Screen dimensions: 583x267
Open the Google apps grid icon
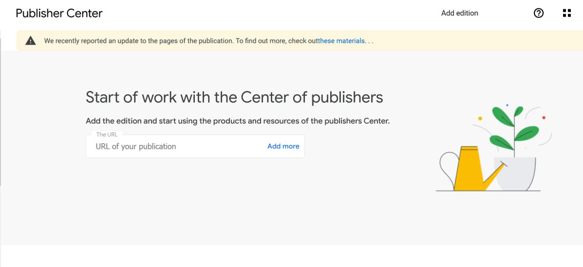point(566,13)
